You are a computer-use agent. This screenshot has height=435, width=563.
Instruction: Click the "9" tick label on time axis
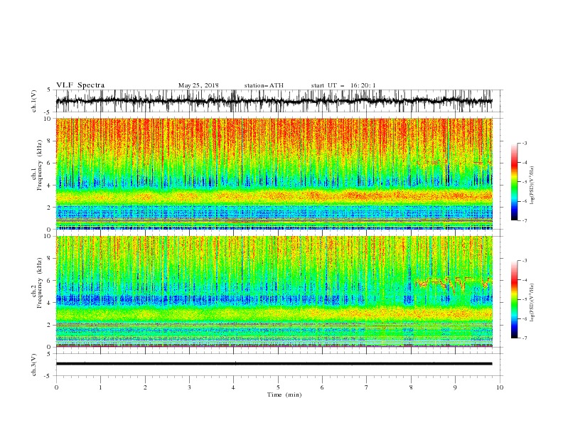tap(455, 387)
